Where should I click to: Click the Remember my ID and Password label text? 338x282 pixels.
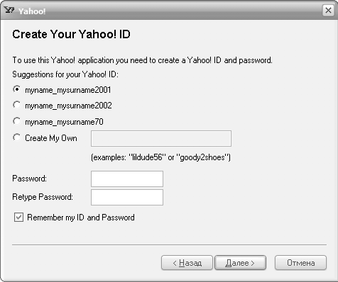pos(81,218)
